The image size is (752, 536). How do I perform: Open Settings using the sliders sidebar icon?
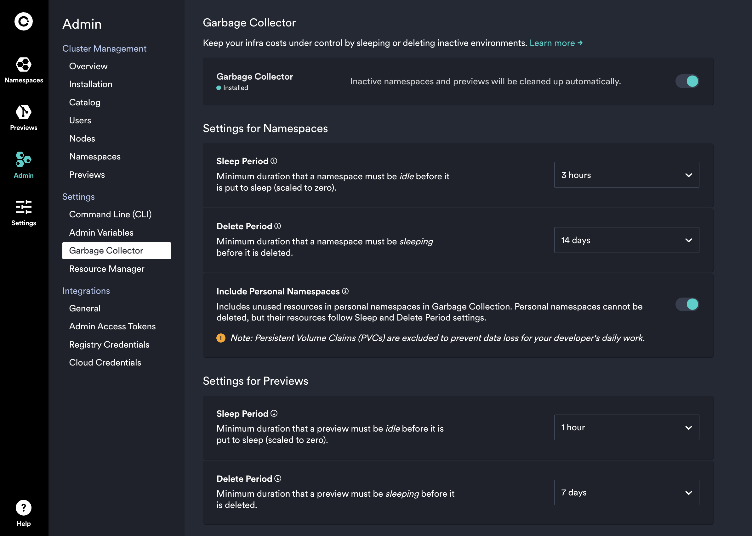[x=23, y=207]
